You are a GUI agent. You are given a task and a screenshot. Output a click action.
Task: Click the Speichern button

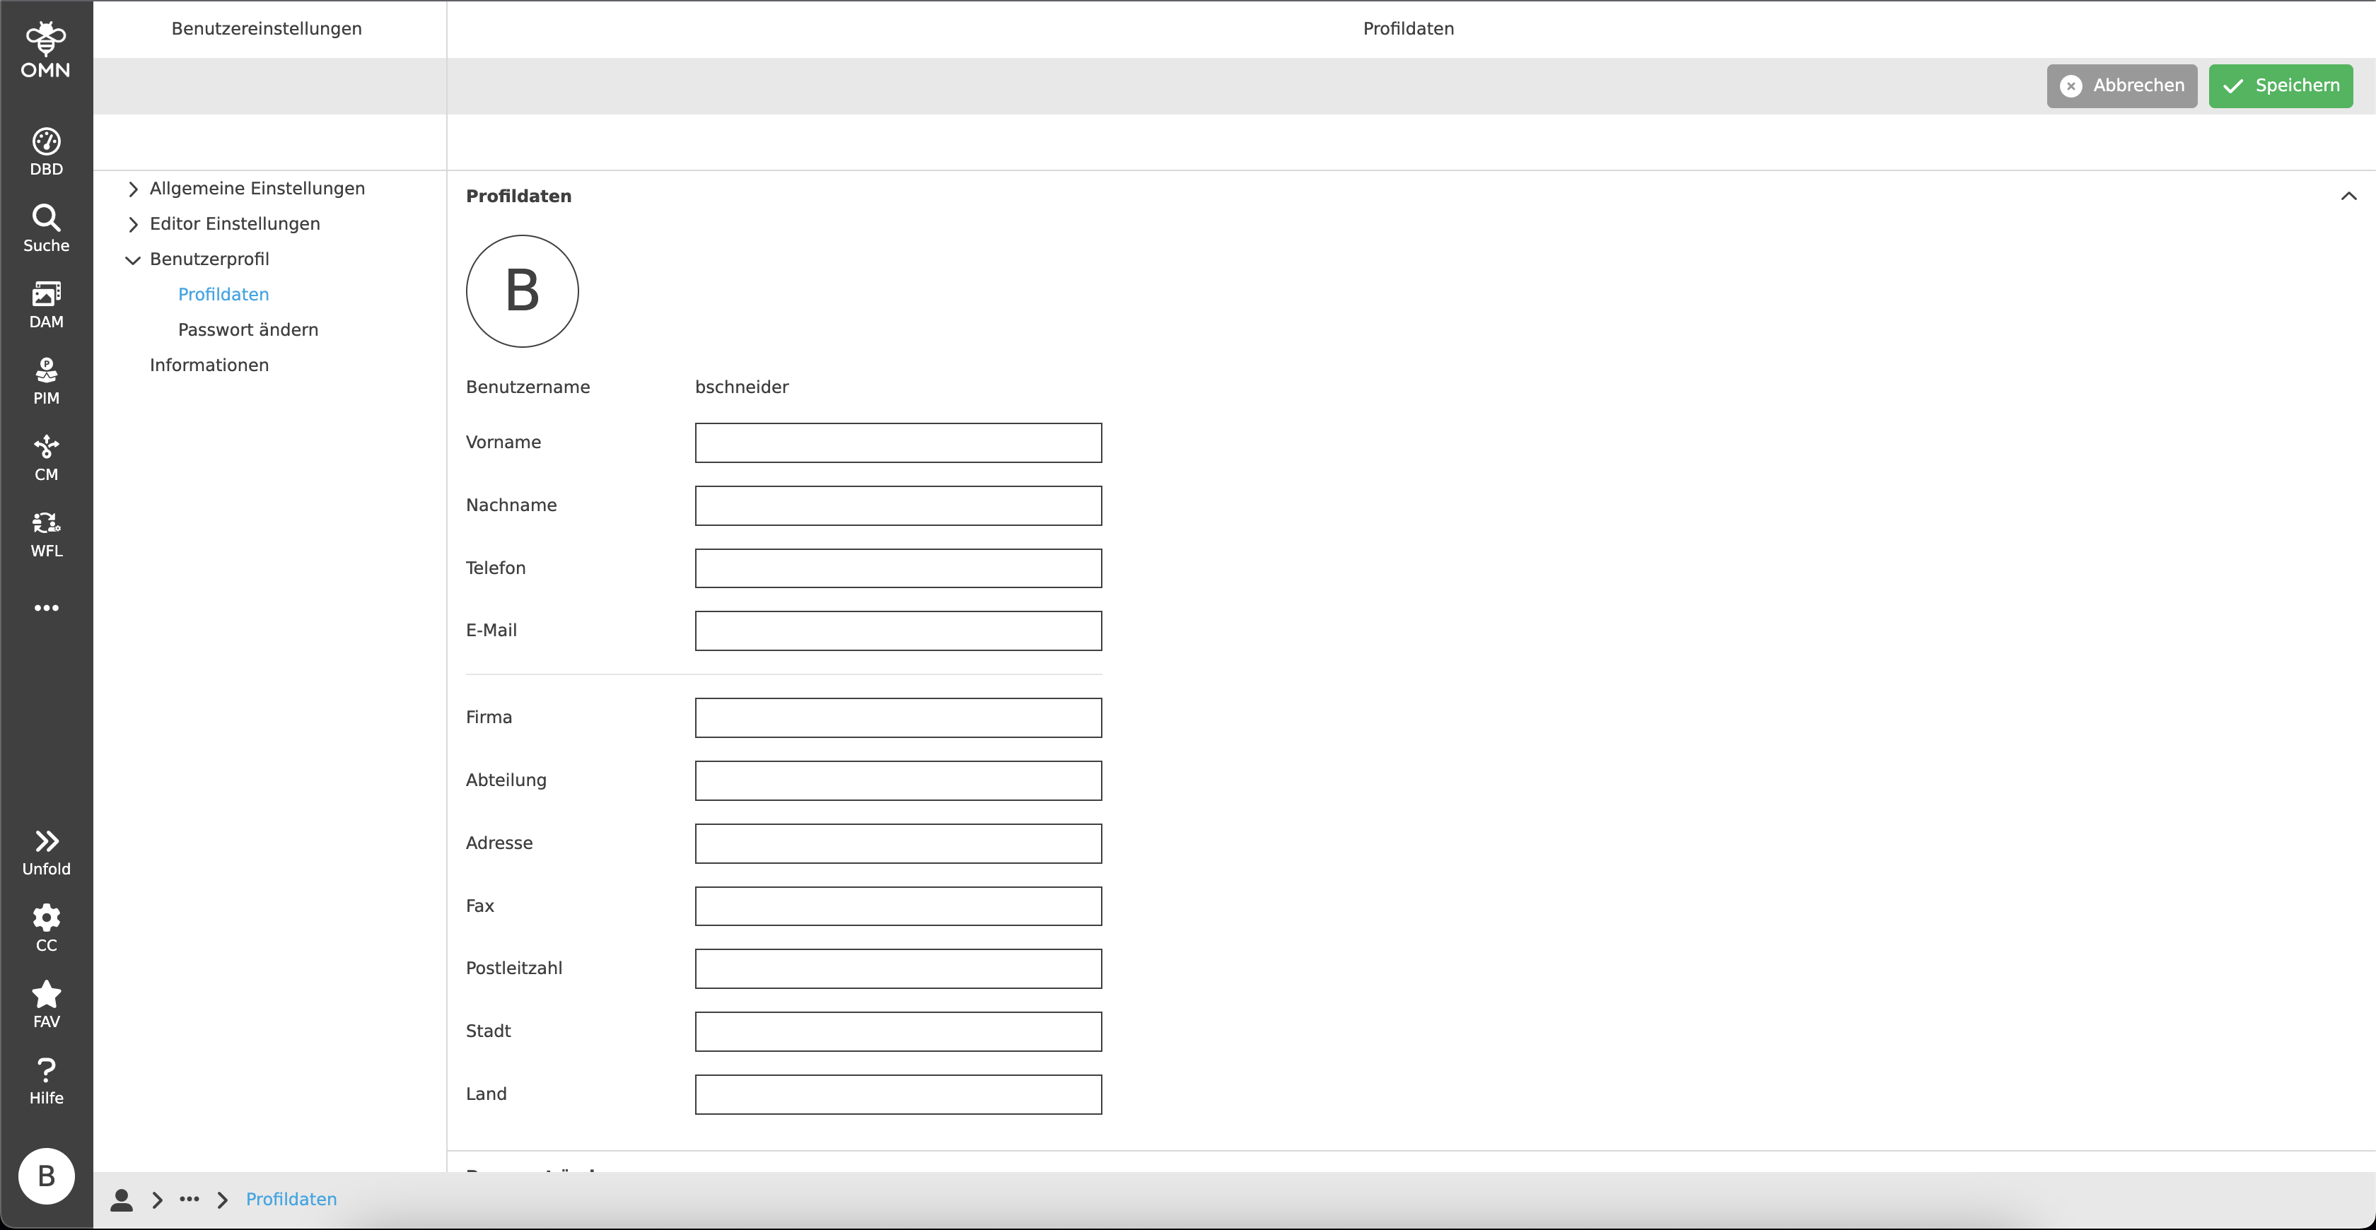click(2280, 86)
